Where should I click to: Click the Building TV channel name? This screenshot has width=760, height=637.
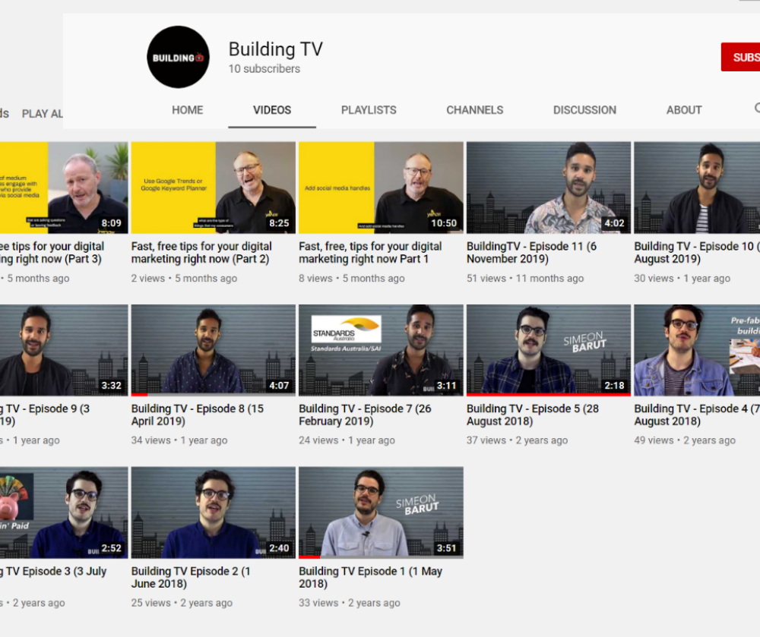(x=275, y=49)
